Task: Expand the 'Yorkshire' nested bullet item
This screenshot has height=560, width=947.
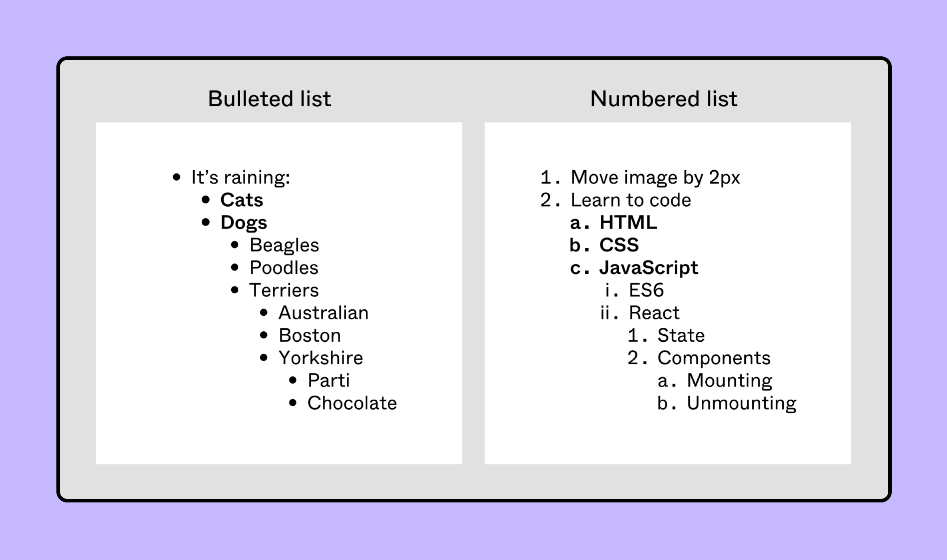Action: click(287, 358)
